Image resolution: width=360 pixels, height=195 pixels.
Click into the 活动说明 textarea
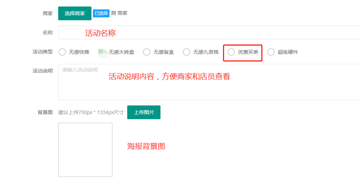209,82
